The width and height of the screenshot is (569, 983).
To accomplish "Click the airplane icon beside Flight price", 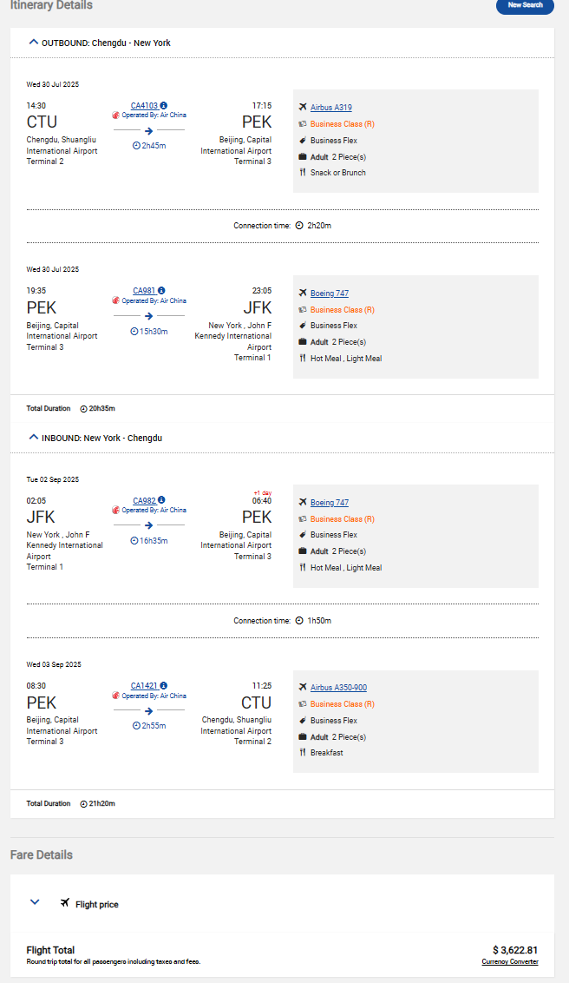I will click(x=65, y=903).
